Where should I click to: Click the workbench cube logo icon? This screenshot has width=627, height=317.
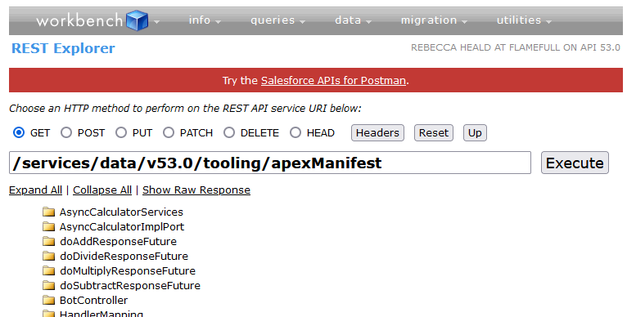click(138, 20)
